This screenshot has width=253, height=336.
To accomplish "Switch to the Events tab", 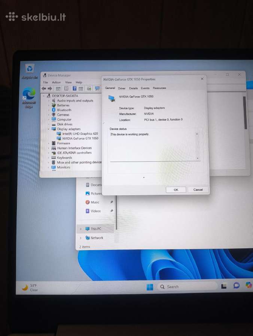I will pos(145,88).
